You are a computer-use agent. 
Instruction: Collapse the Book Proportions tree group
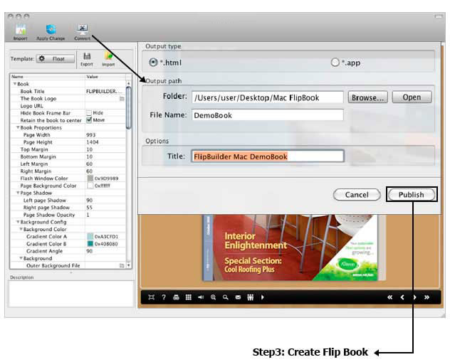[x=18, y=127]
